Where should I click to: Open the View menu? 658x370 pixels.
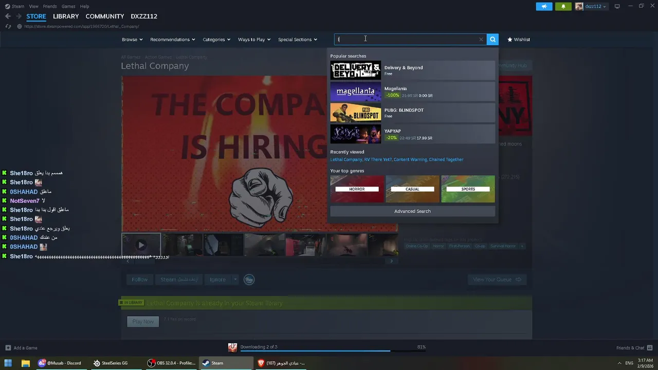click(34, 6)
